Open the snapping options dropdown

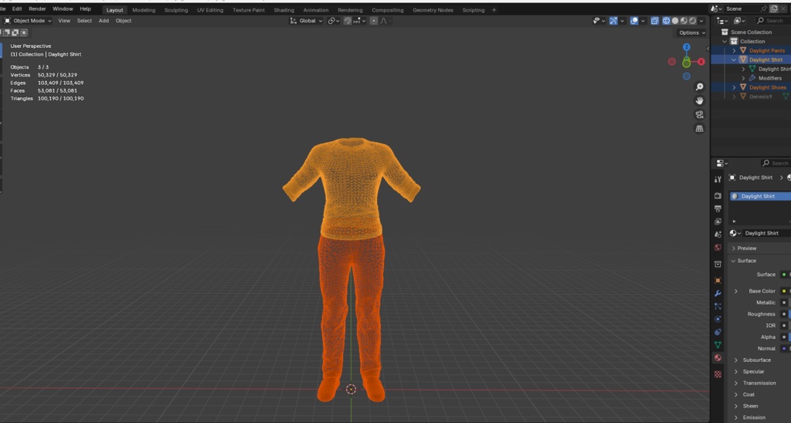(360, 21)
